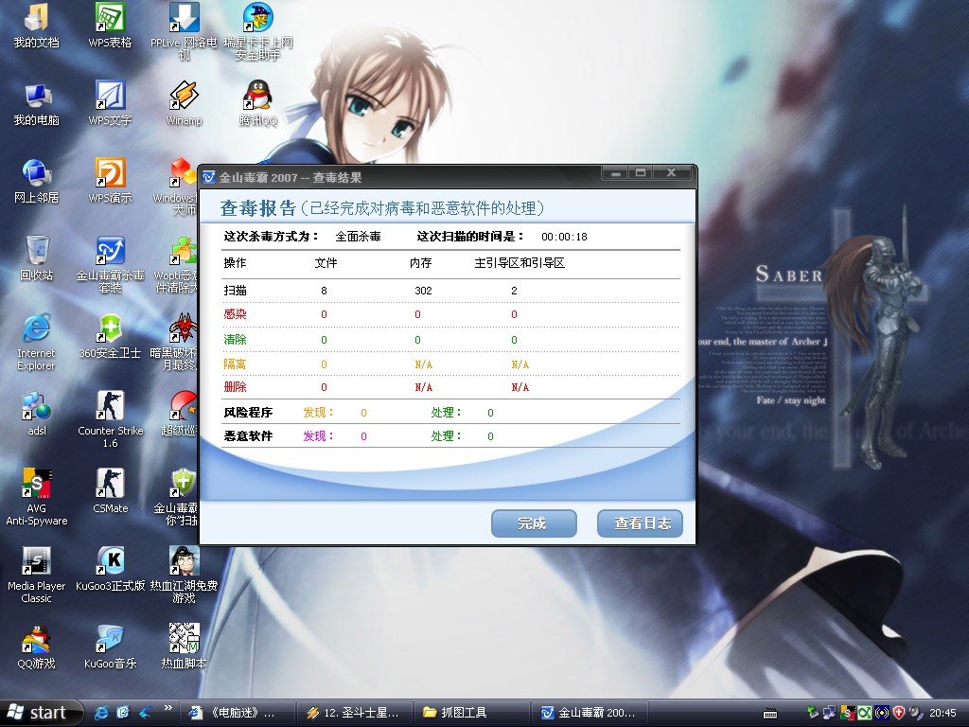
Task: Close the 金山毒霸 2007 查毒结果 window
Action: (x=671, y=173)
